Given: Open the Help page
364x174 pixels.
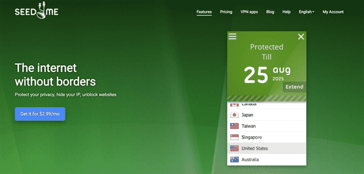Looking at the screenshot, I should pyautogui.click(x=286, y=12).
